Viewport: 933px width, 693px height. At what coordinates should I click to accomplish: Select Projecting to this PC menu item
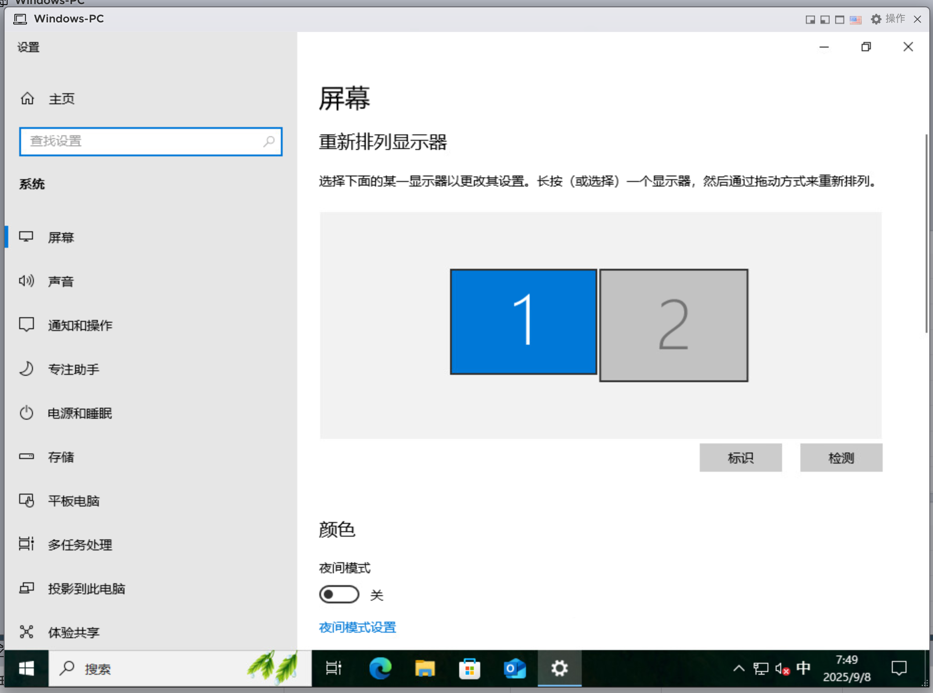tap(86, 588)
